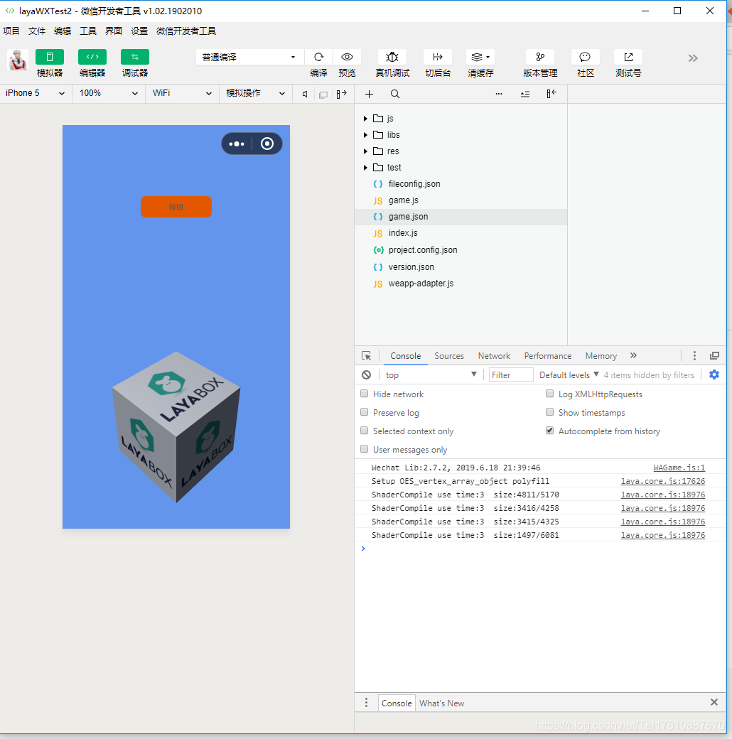Click the user avatar in toolbar
This screenshot has height=739, width=732.
coord(18,60)
